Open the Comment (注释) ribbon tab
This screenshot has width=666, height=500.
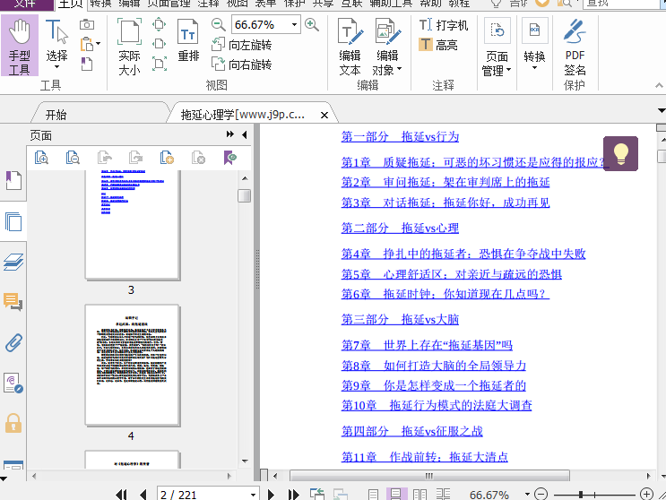208,4
